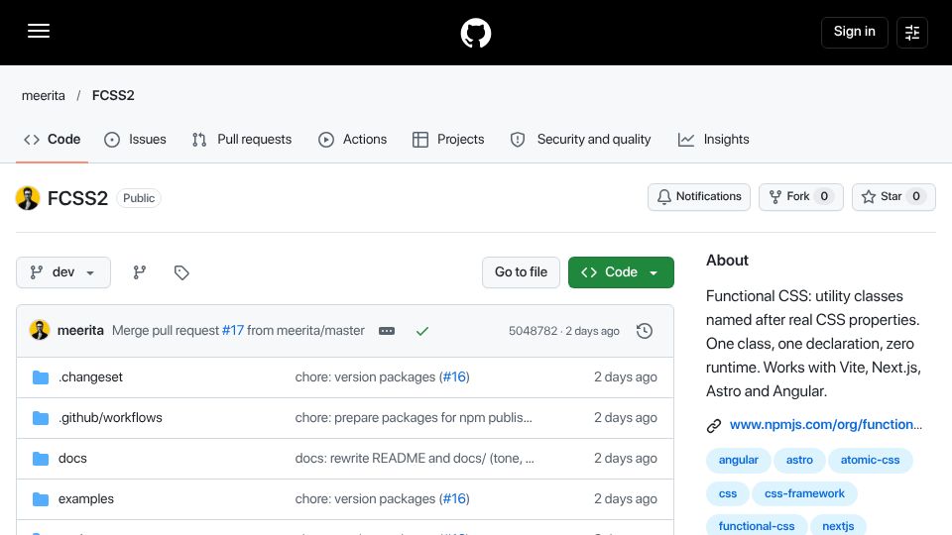Open 'docs: rewrite README and docs/' commit
This screenshot has height=535, width=952.
415,459
